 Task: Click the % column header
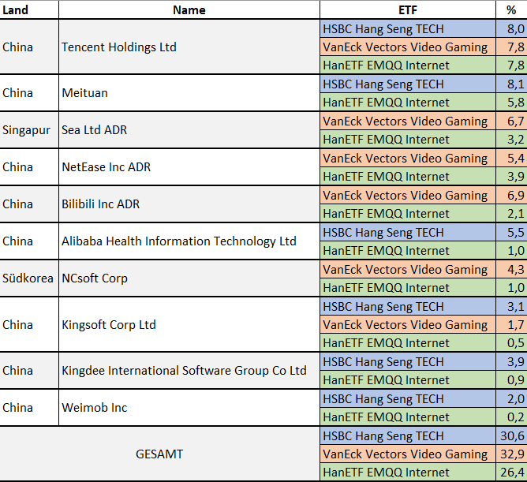(510, 9)
